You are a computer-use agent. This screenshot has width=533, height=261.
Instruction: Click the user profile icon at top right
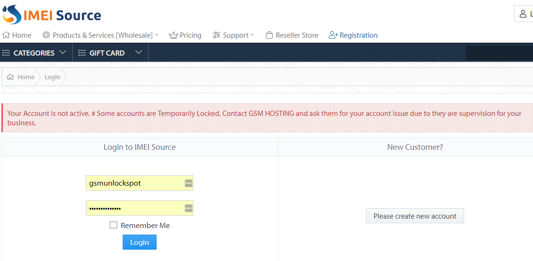tap(523, 14)
